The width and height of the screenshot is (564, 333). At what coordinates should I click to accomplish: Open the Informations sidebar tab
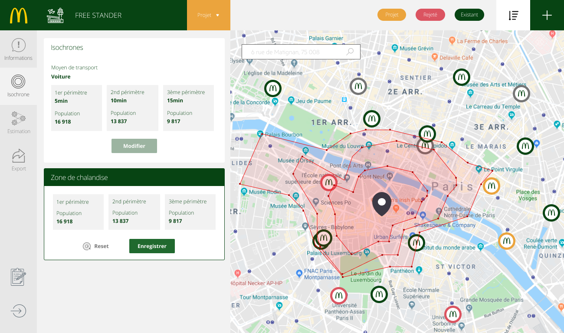[x=18, y=49]
